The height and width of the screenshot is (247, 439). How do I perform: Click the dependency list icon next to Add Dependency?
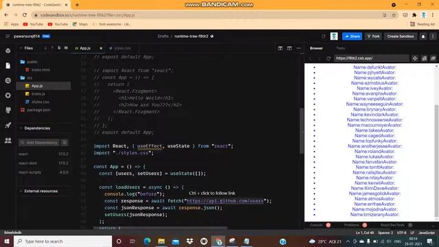click(64, 143)
